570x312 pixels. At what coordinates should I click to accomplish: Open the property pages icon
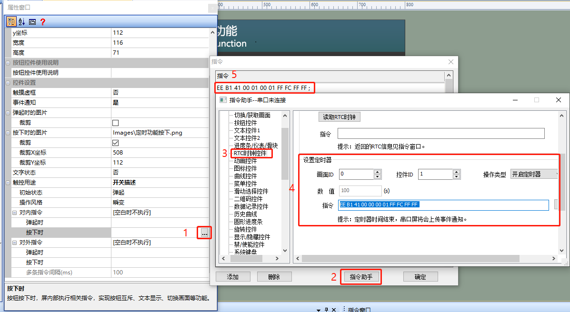pos(32,22)
